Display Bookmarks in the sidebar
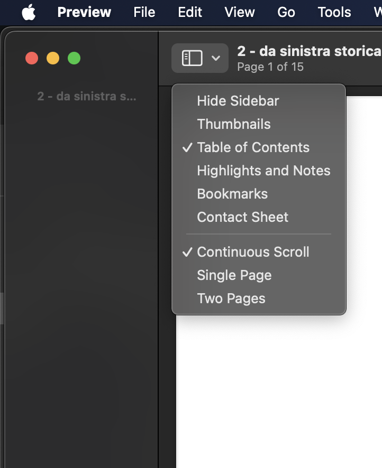Screen dimensions: 382x468 [232, 193]
